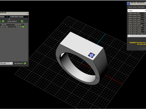Screen dimensions: 146x109
Task: Click the Round column header
Action: [x=4, y=25]
